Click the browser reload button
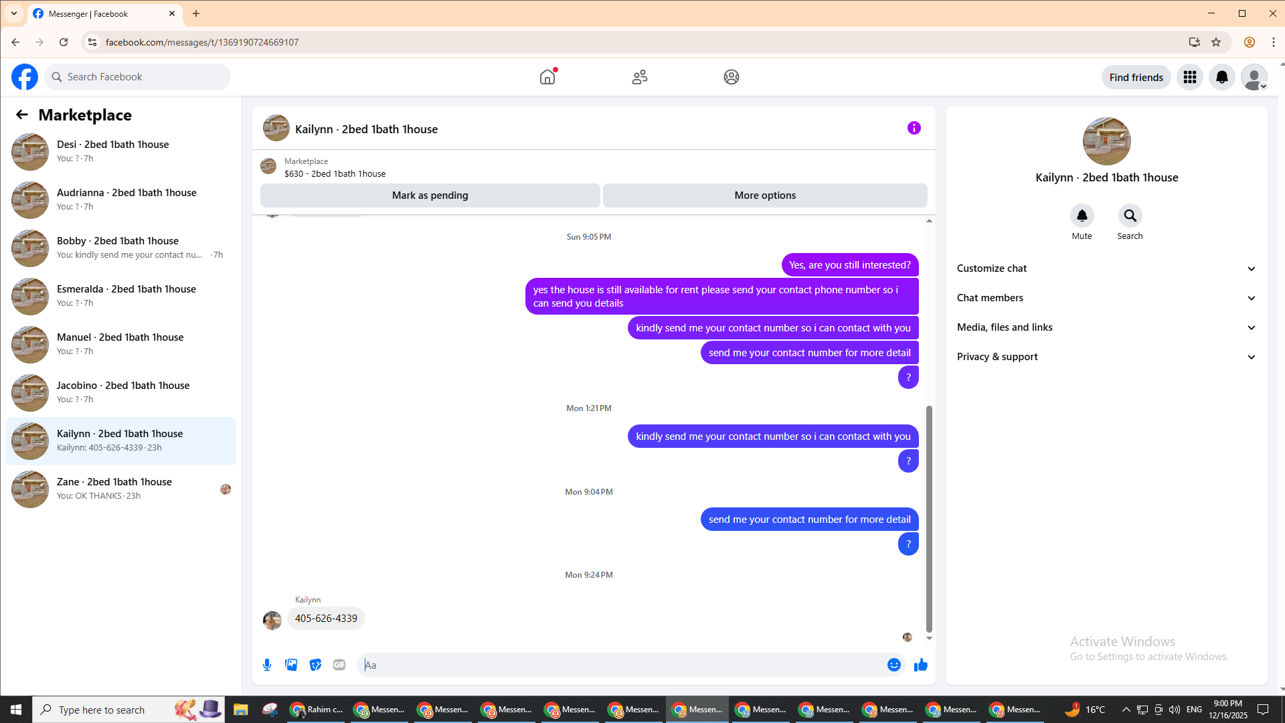Screen dimensions: 1285x723 (x=64, y=42)
